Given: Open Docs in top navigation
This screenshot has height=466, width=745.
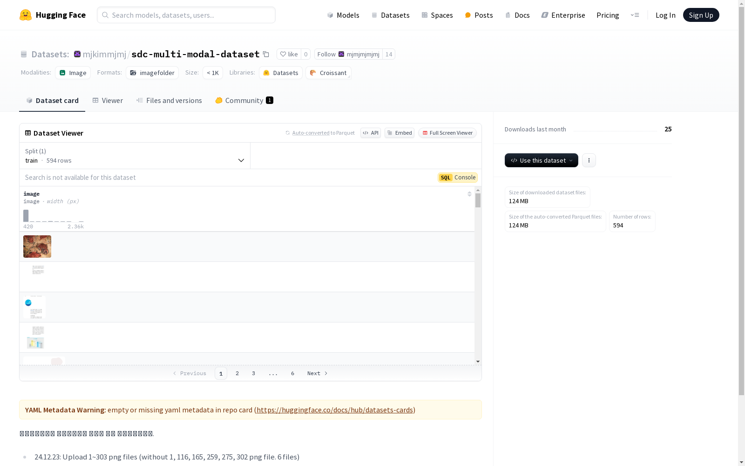Looking at the screenshot, I should (x=517, y=15).
